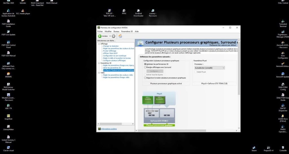Open scenery Raccourci desktop icon
289x154 pixels.
point(153,13)
